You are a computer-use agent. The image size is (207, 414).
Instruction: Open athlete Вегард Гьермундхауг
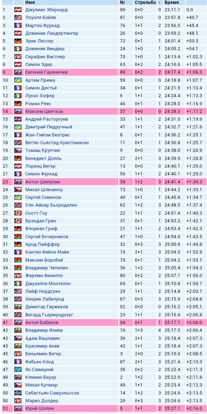tap(49, 315)
